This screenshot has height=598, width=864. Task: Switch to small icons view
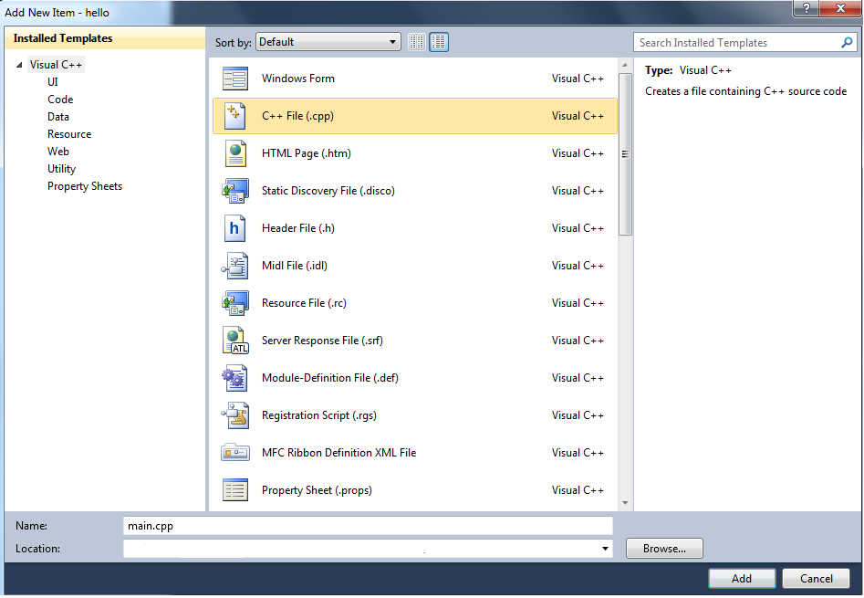[x=417, y=42]
